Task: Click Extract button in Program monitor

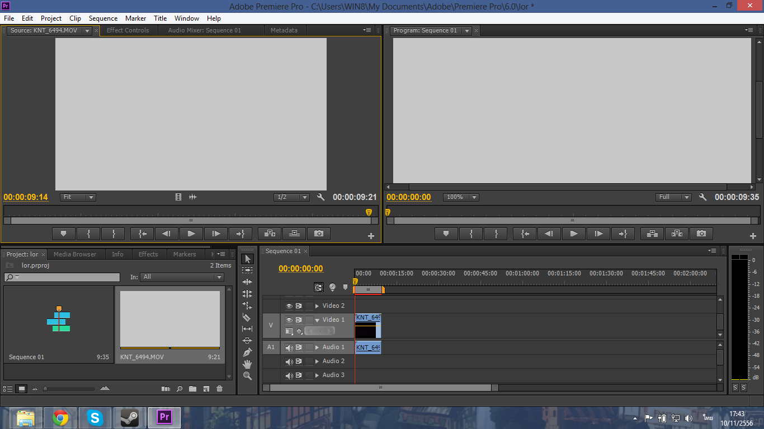Action: (677, 233)
